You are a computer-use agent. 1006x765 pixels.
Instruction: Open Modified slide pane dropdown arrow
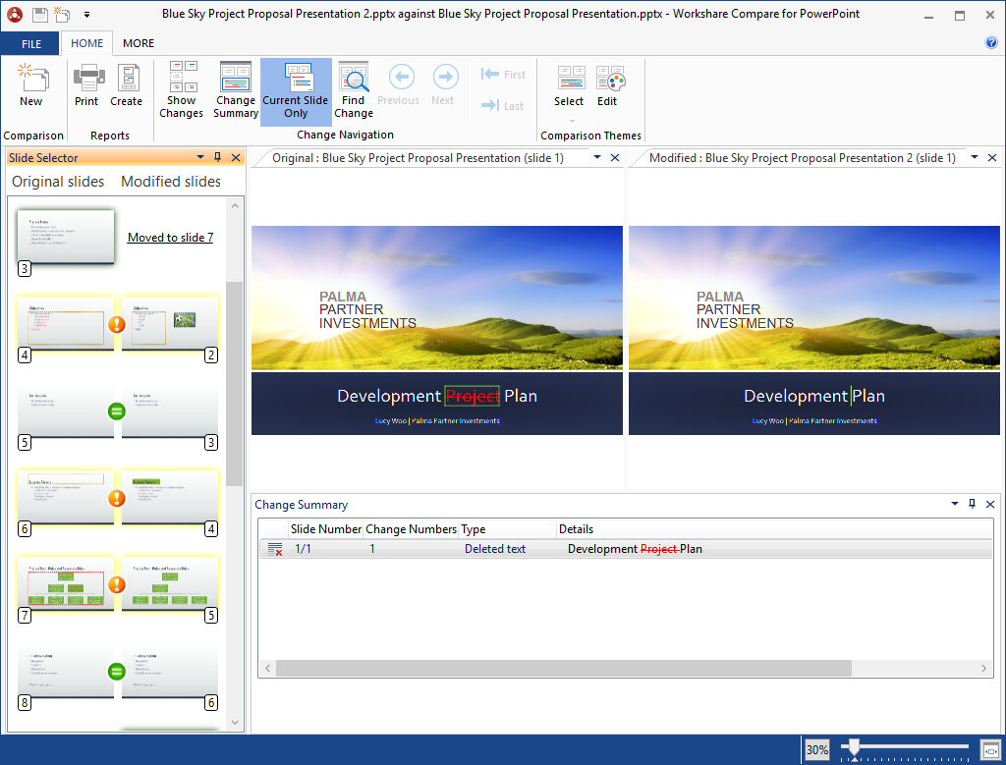(x=975, y=157)
